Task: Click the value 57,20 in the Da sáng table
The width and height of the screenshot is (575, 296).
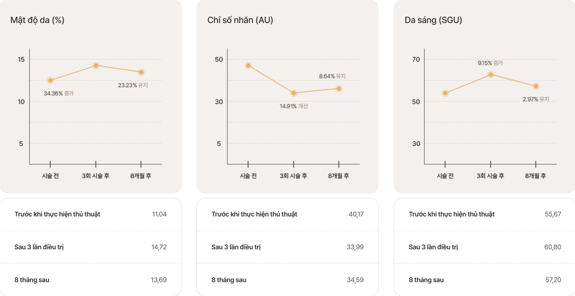Action: [x=553, y=280]
